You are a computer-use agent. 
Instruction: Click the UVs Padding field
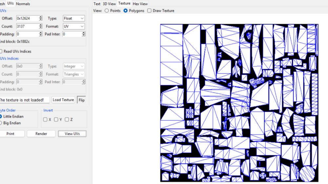[28, 34]
